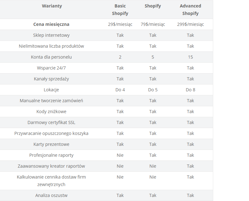Select Nie for Basic in Profesjonalne raporty

coord(120,155)
